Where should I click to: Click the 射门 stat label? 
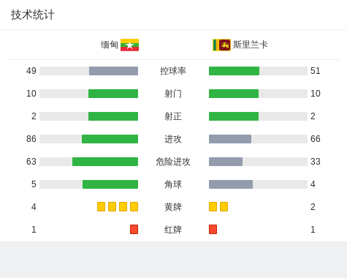[173, 94]
